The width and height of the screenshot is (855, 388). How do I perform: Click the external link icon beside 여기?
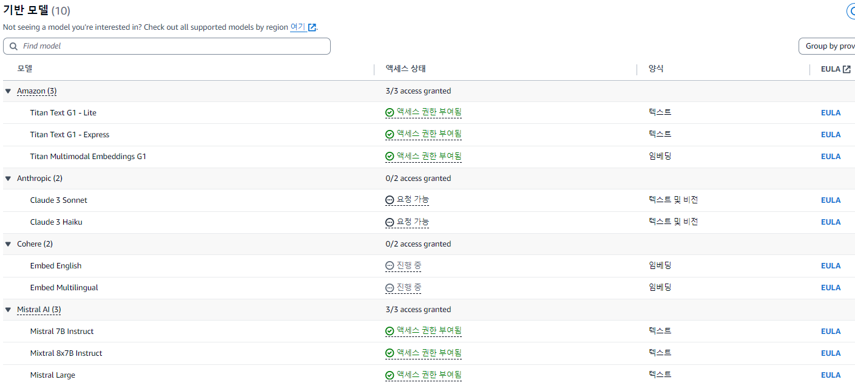pos(312,27)
